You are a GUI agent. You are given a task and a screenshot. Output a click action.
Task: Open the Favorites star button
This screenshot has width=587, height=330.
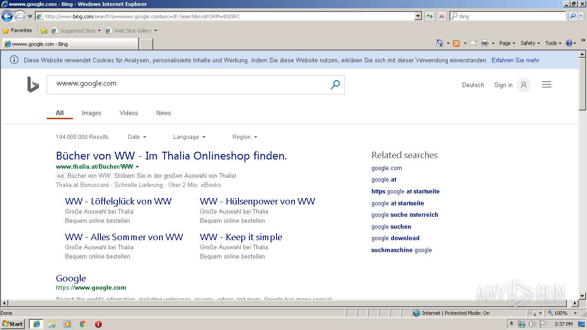[17, 31]
